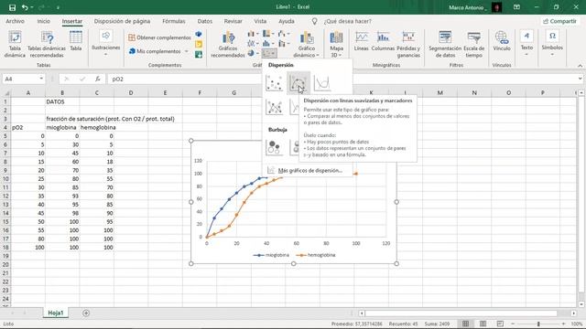Click the yellow Bing Maps add-in icon

(x=199, y=45)
